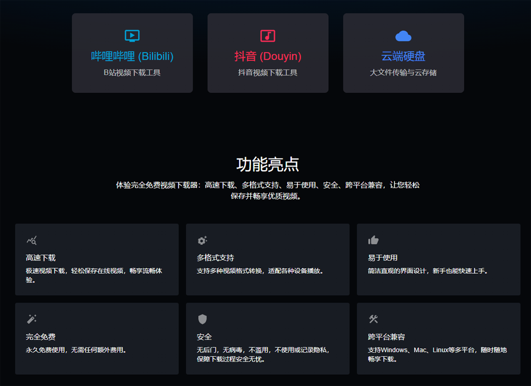This screenshot has height=386, width=531.
Task: Click the 支持Windows、Mac、Linux description text
Action: [437, 354]
